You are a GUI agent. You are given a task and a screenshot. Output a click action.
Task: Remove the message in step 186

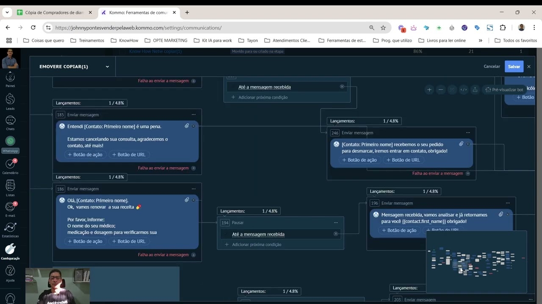(x=194, y=200)
